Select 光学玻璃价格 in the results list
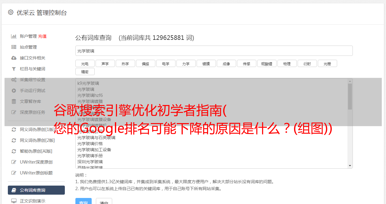The image size is (386, 204). tap(90, 144)
